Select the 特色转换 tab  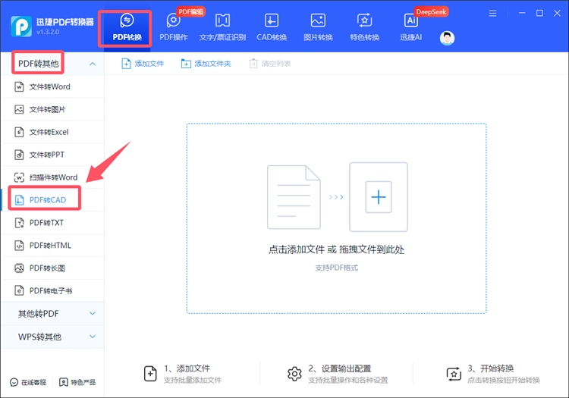(x=364, y=28)
